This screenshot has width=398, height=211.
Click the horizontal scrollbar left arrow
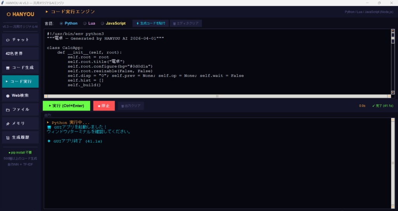coord(46,96)
